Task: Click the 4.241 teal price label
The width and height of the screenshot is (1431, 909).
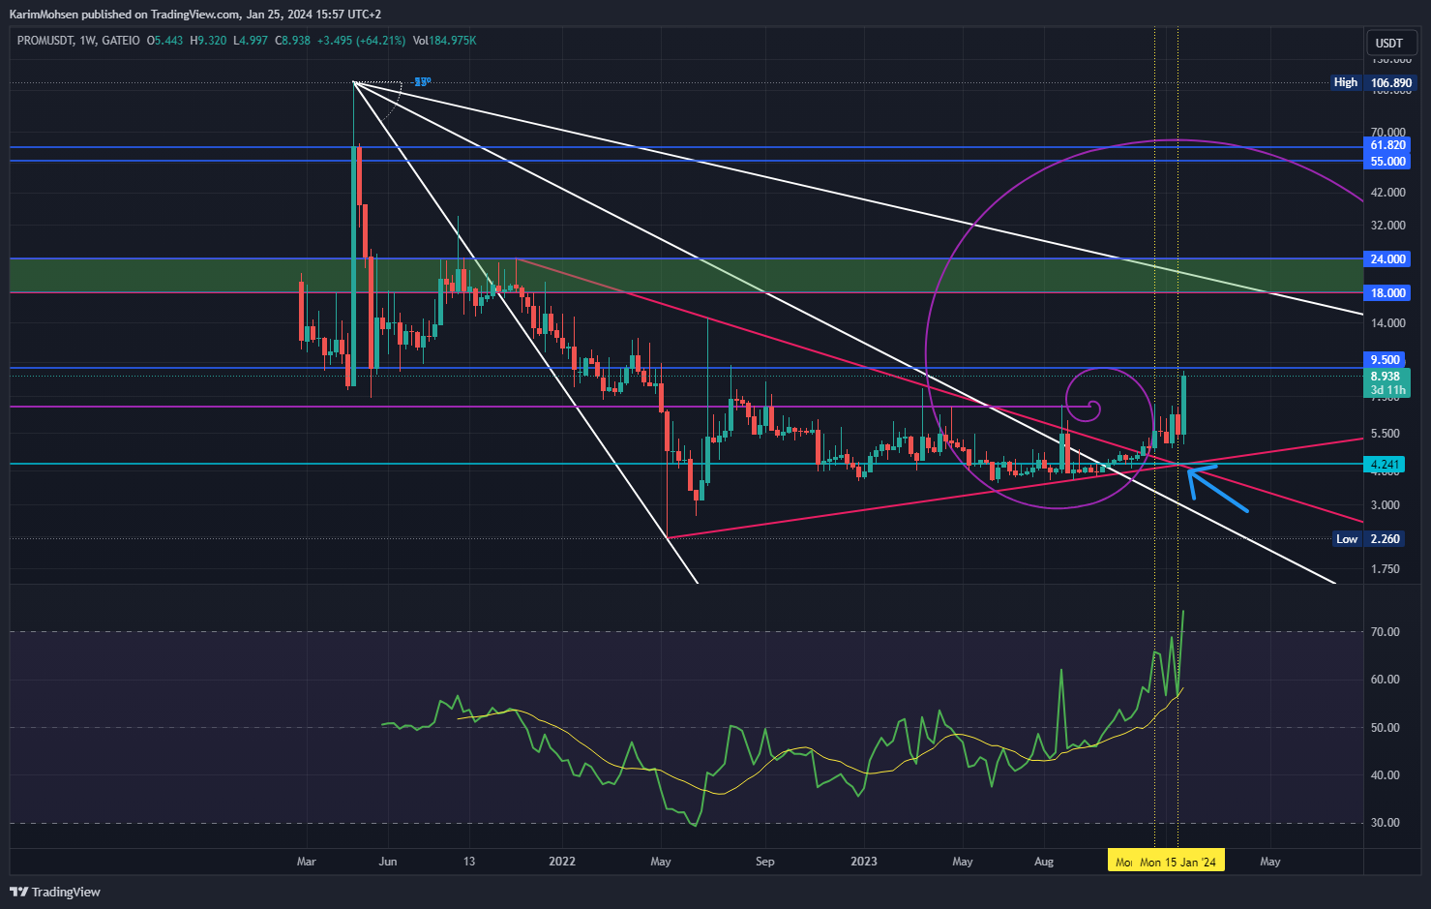Action: pyautogui.click(x=1386, y=465)
